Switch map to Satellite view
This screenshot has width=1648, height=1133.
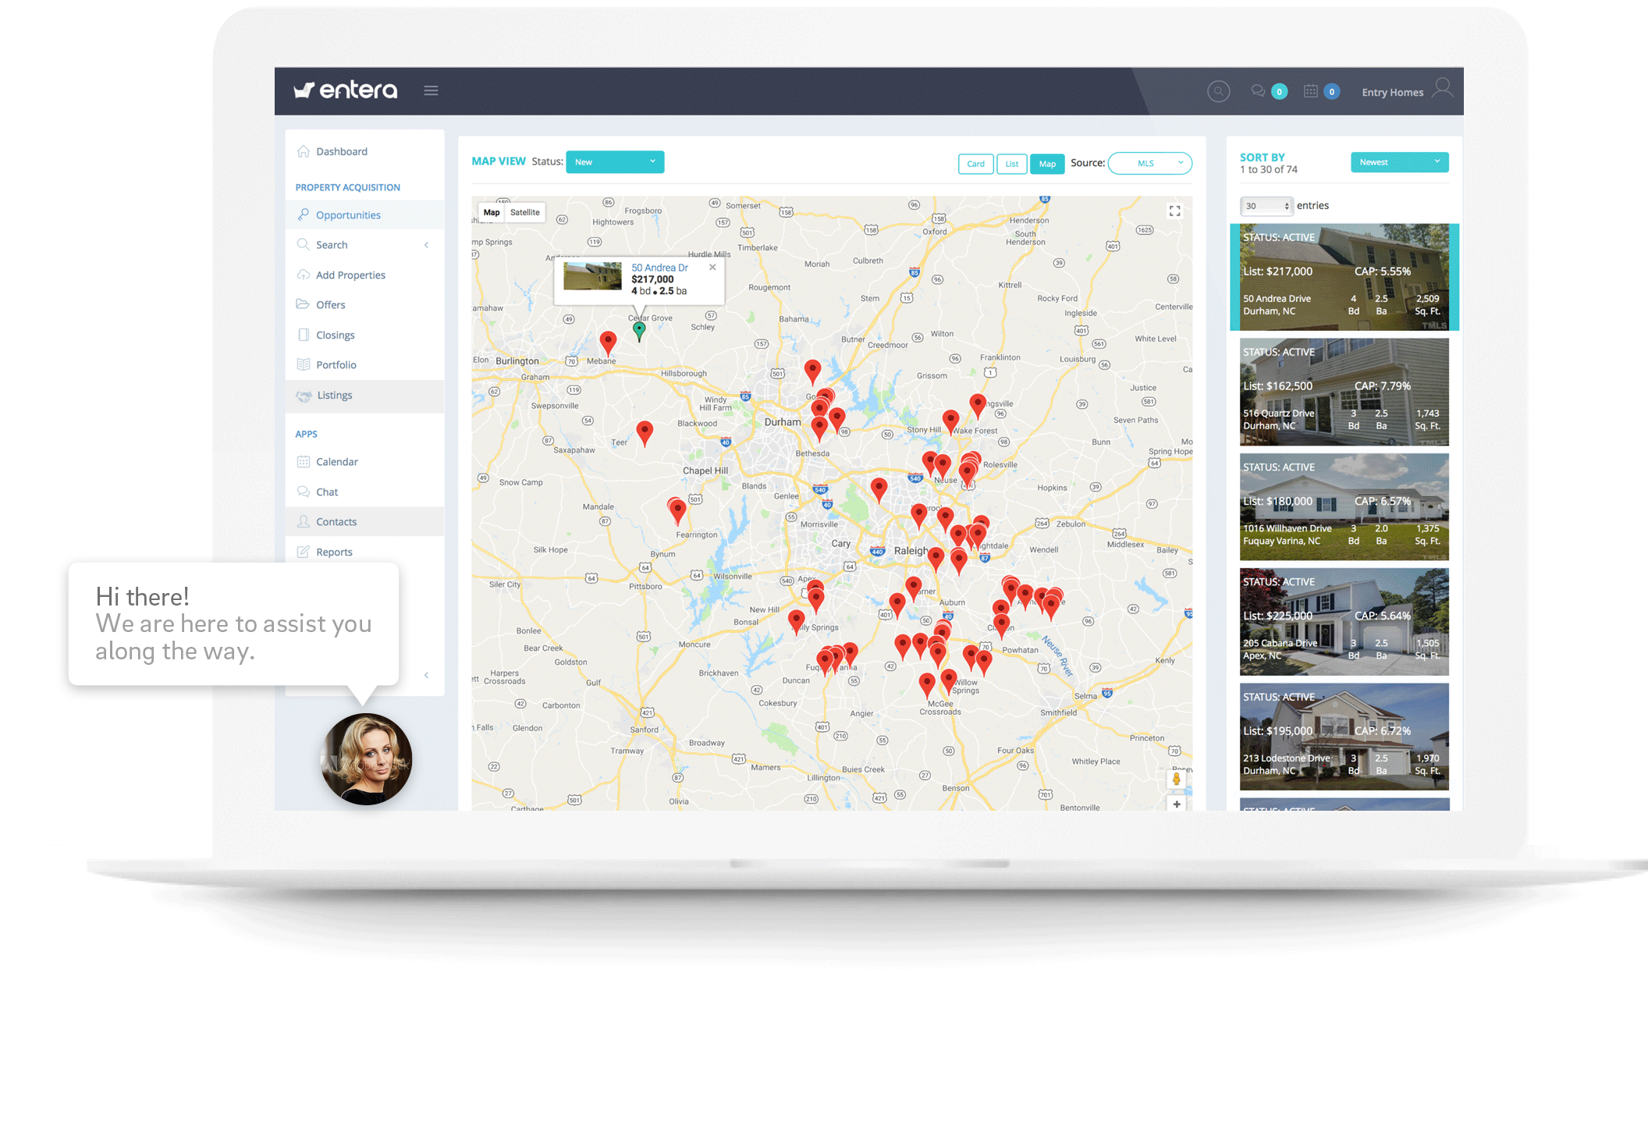(x=524, y=211)
